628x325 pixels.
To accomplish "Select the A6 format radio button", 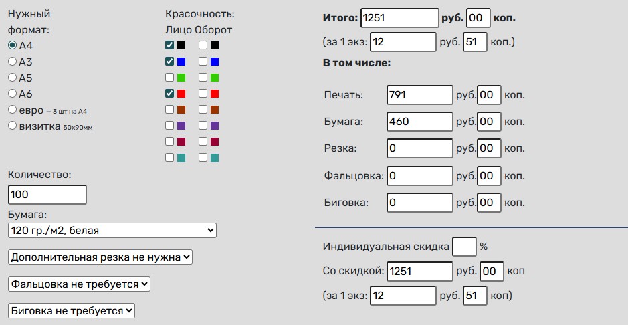I will [x=12, y=94].
